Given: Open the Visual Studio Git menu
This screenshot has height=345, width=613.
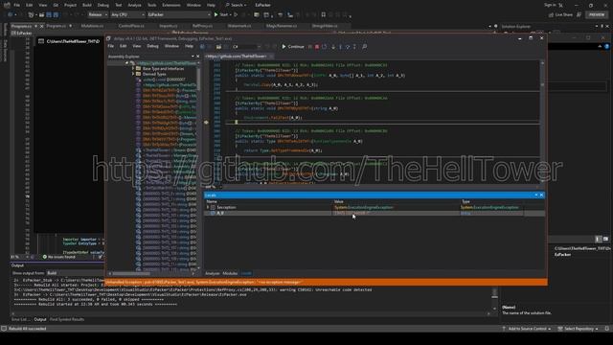Looking at the screenshot, I should pos(56,5).
